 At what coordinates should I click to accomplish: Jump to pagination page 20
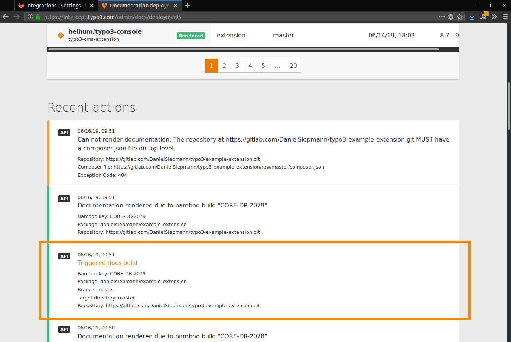tap(293, 66)
